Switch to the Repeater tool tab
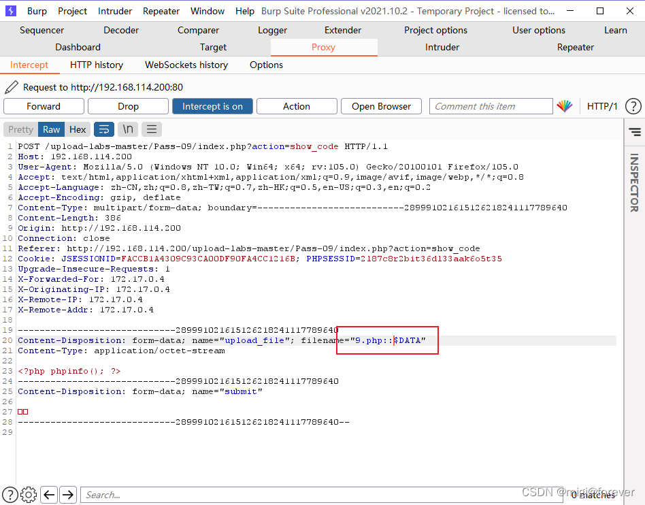645x505 pixels. pos(576,48)
